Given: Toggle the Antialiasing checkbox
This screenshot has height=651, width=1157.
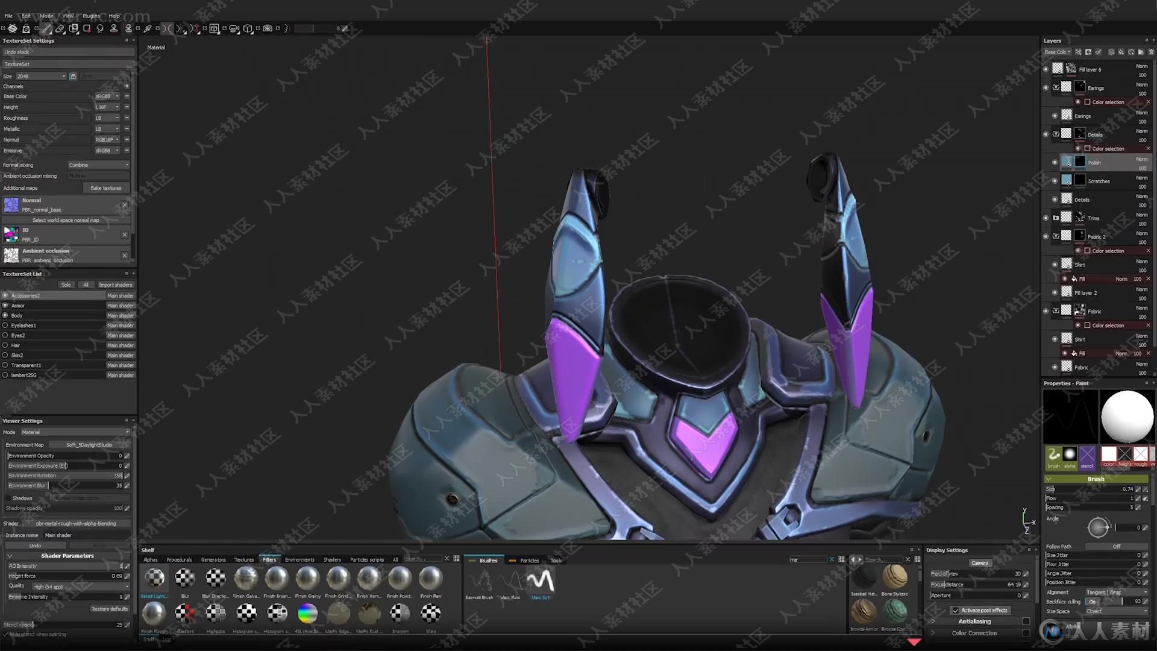Looking at the screenshot, I should click(x=1026, y=621).
